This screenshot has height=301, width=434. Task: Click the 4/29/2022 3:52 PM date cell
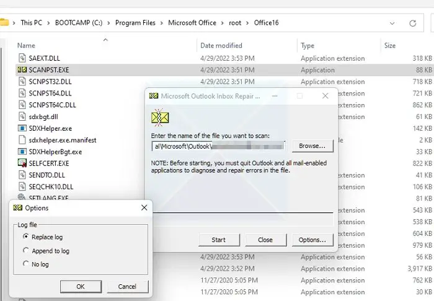[228, 268]
